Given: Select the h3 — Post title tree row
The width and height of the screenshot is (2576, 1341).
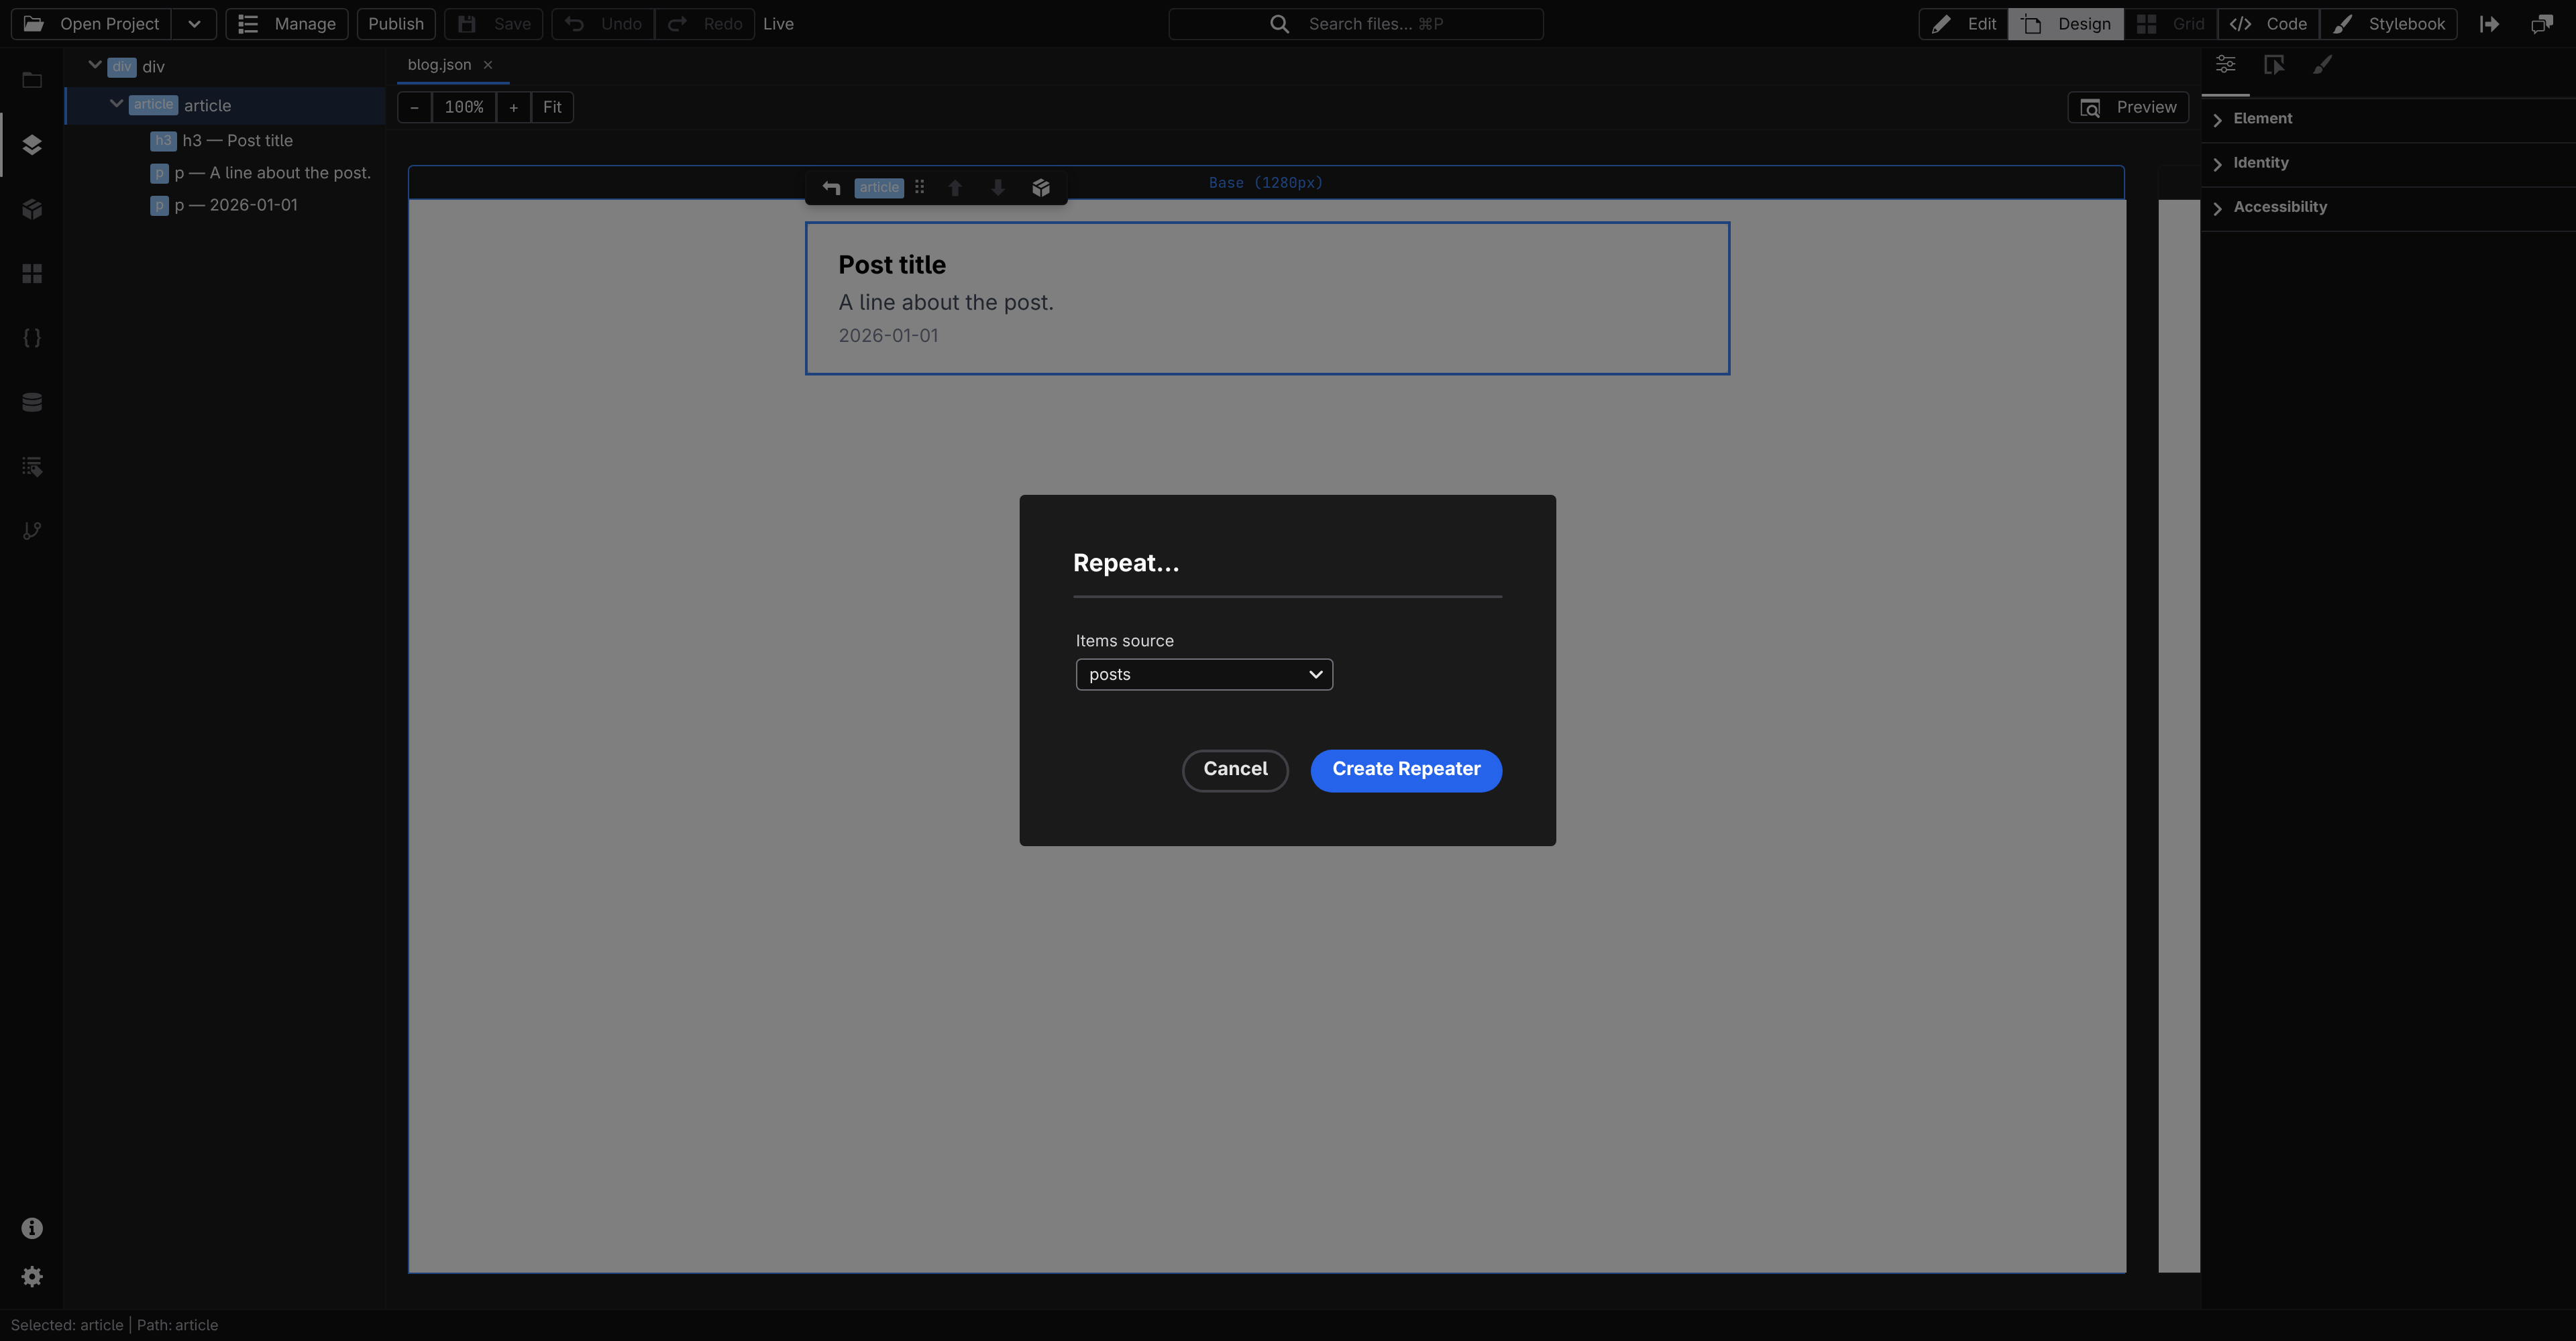Looking at the screenshot, I should [x=225, y=141].
